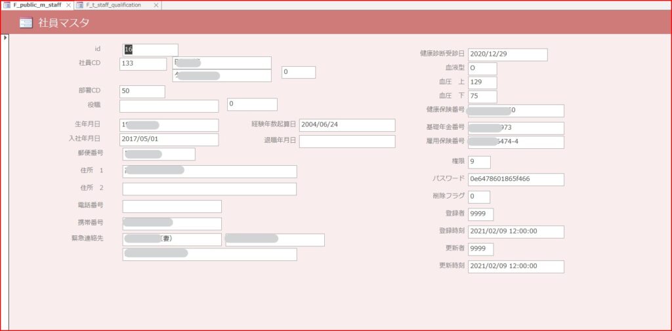Click the lower name field under 社員CD row
The height and width of the screenshot is (331, 672).
coord(222,75)
